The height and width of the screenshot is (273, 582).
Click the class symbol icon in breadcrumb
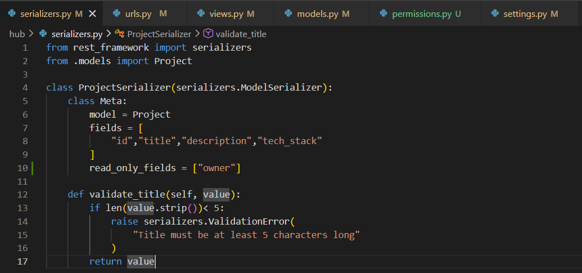[x=120, y=34]
